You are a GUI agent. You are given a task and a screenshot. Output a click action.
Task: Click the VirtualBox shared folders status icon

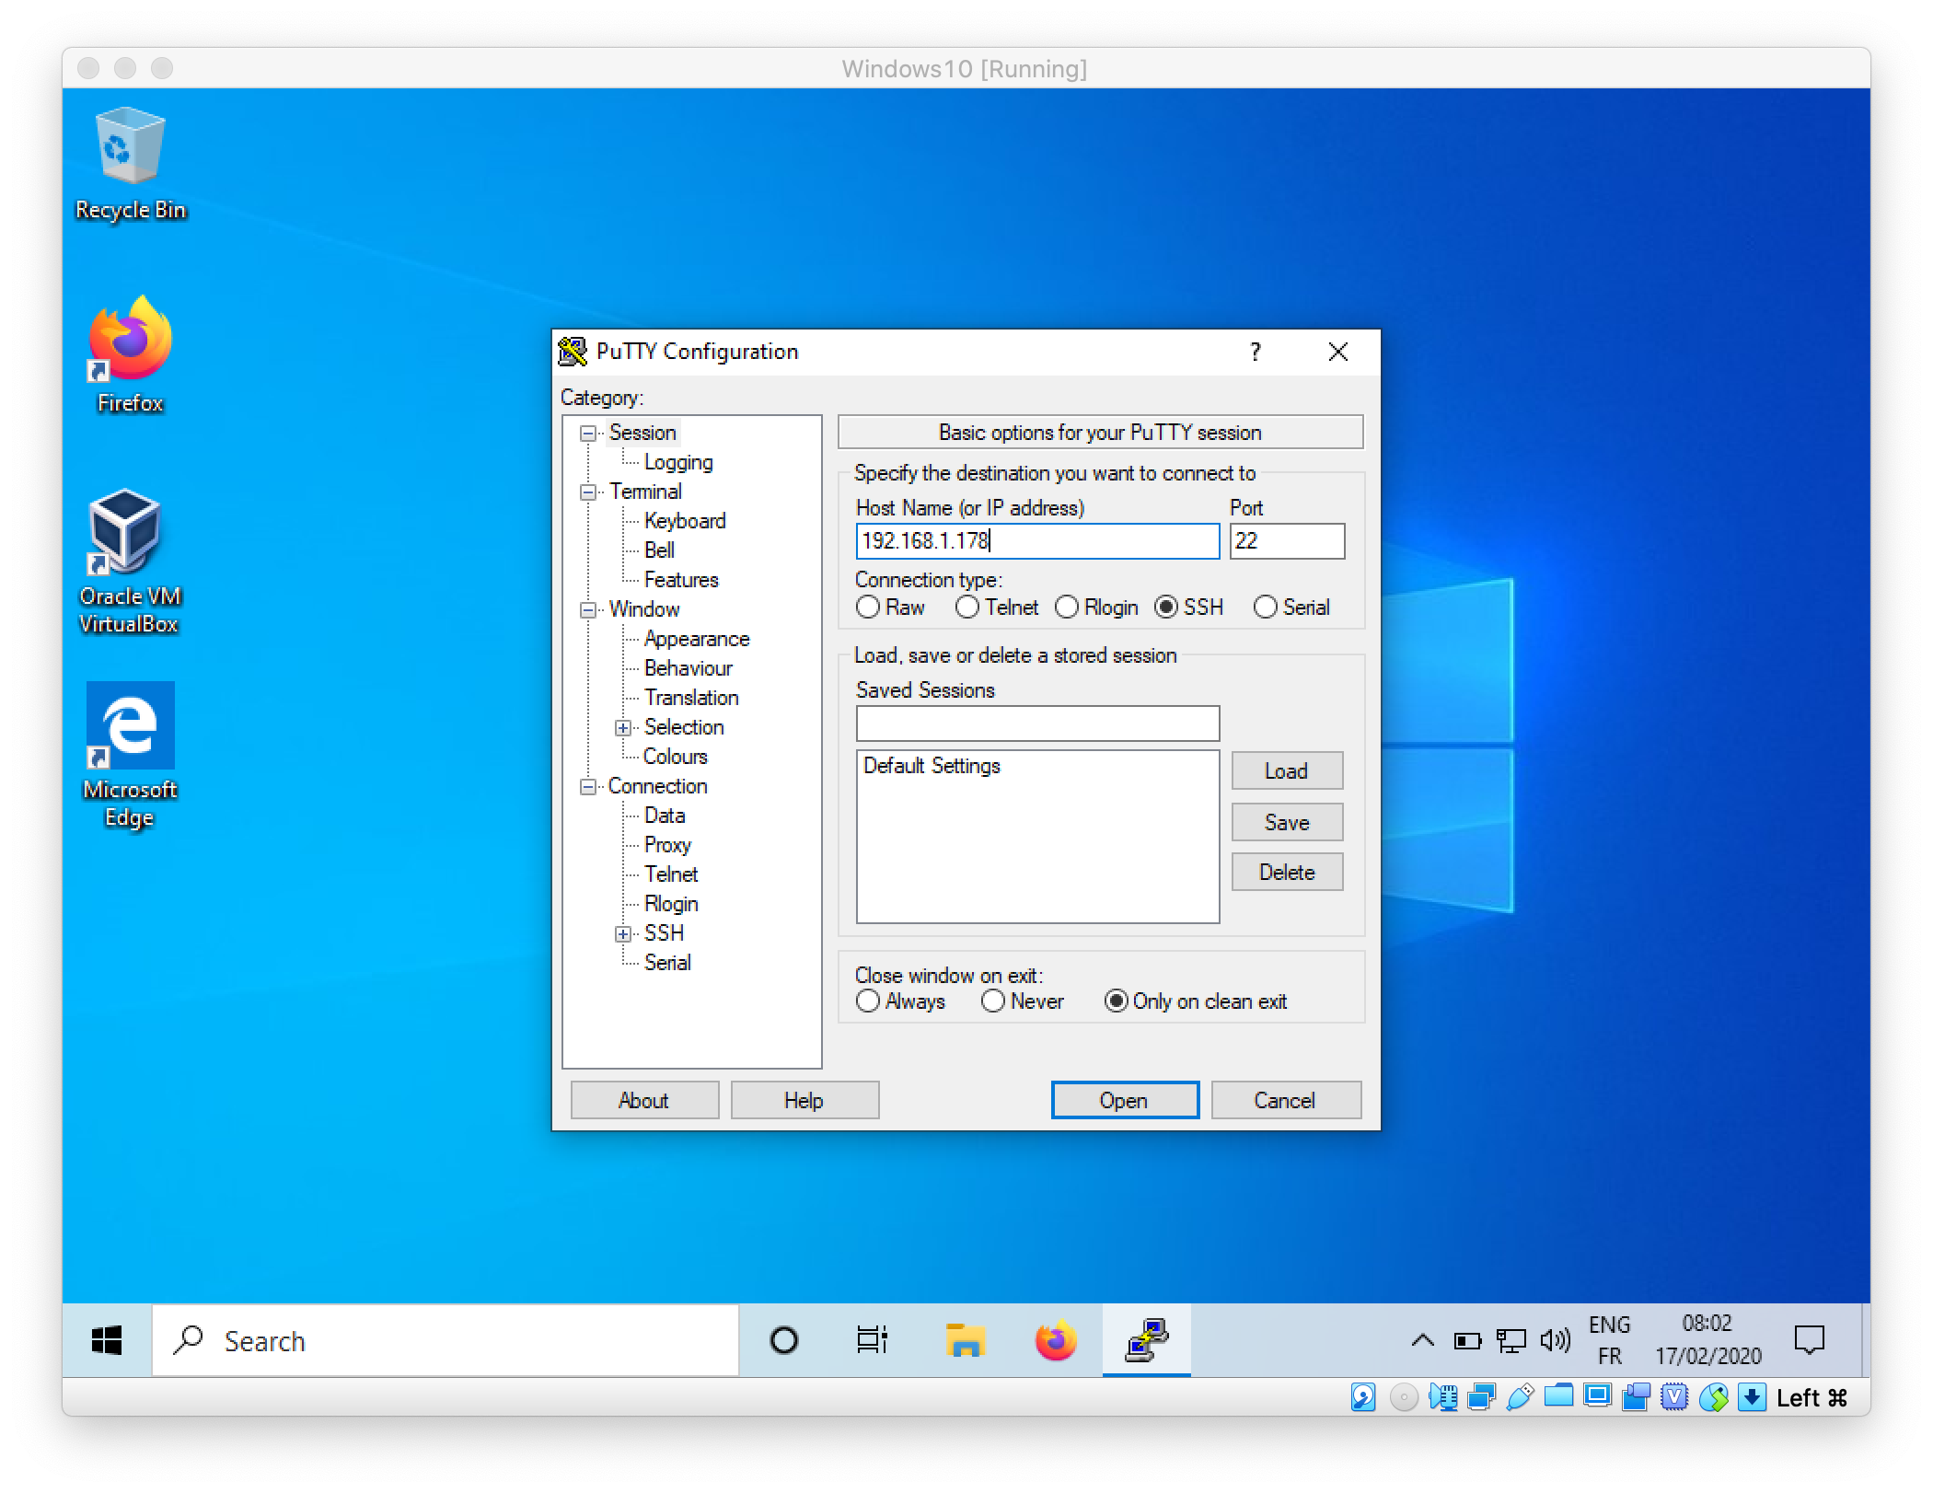pyautogui.click(x=1558, y=1396)
